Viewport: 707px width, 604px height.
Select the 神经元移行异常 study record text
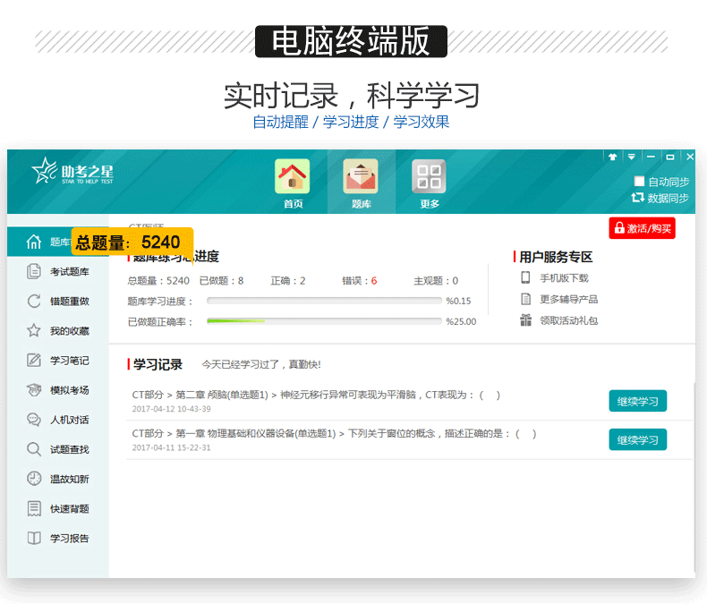[316, 395]
